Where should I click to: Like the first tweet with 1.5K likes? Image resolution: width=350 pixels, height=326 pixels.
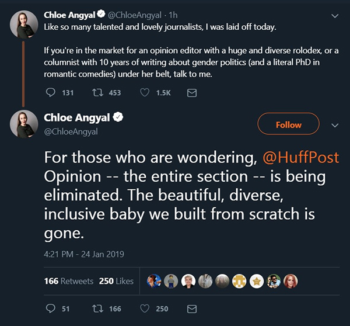click(145, 92)
